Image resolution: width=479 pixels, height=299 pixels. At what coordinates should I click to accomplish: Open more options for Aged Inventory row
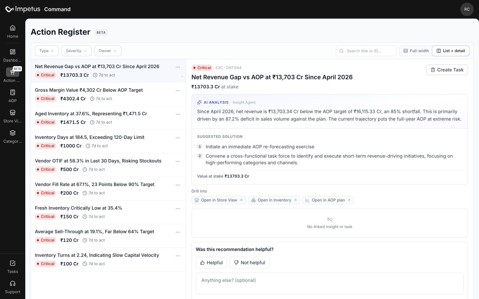point(178,114)
